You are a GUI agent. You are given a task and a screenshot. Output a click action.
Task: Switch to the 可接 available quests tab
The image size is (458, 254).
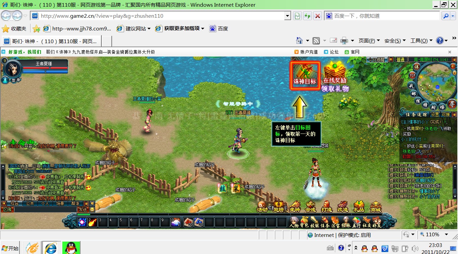[x=446, y=114]
